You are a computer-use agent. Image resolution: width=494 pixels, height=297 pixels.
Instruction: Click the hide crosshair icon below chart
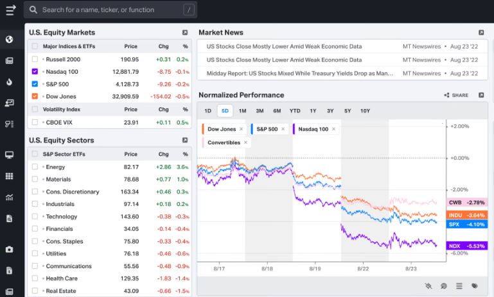tap(428, 285)
